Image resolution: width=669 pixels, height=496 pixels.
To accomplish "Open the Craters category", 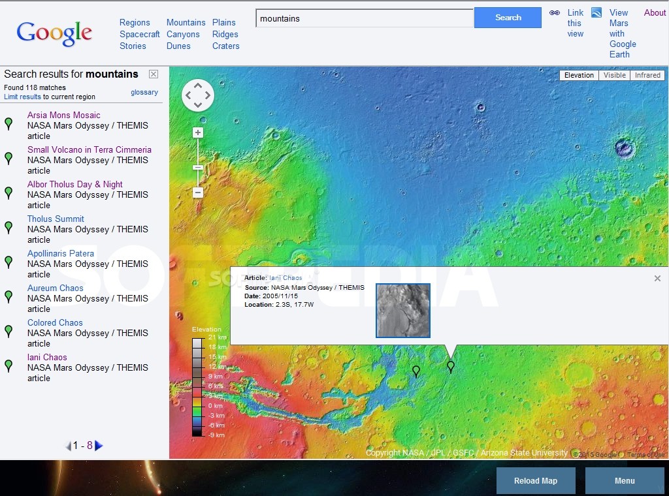I will coord(225,46).
